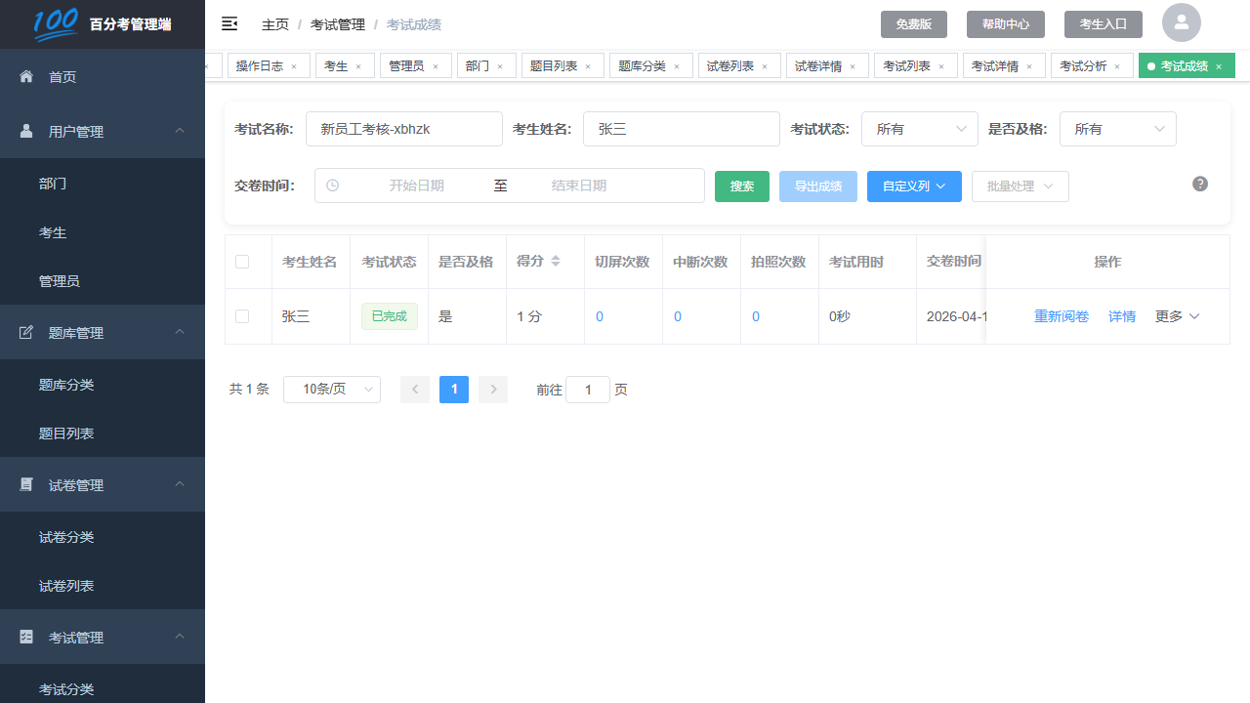This screenshot has height=703, width=1250.
Task: Open 试卷列表 in the sidebar menu
Action: tap(103, 586)
